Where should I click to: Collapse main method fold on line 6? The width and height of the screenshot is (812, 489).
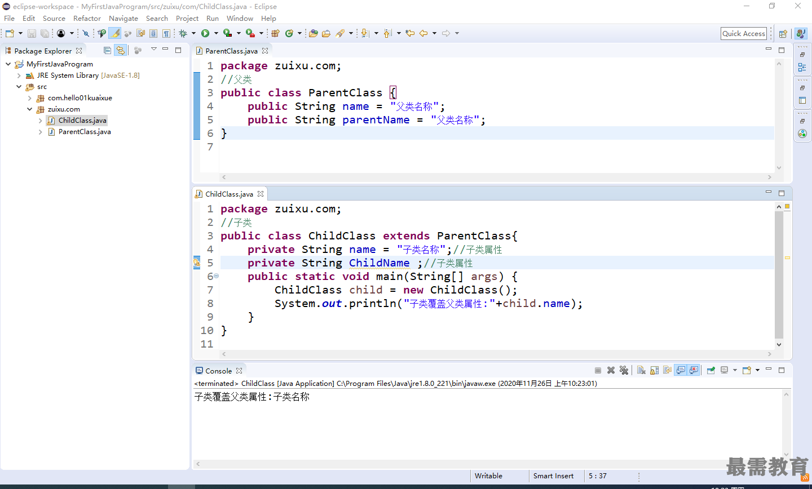pos(217,276)
